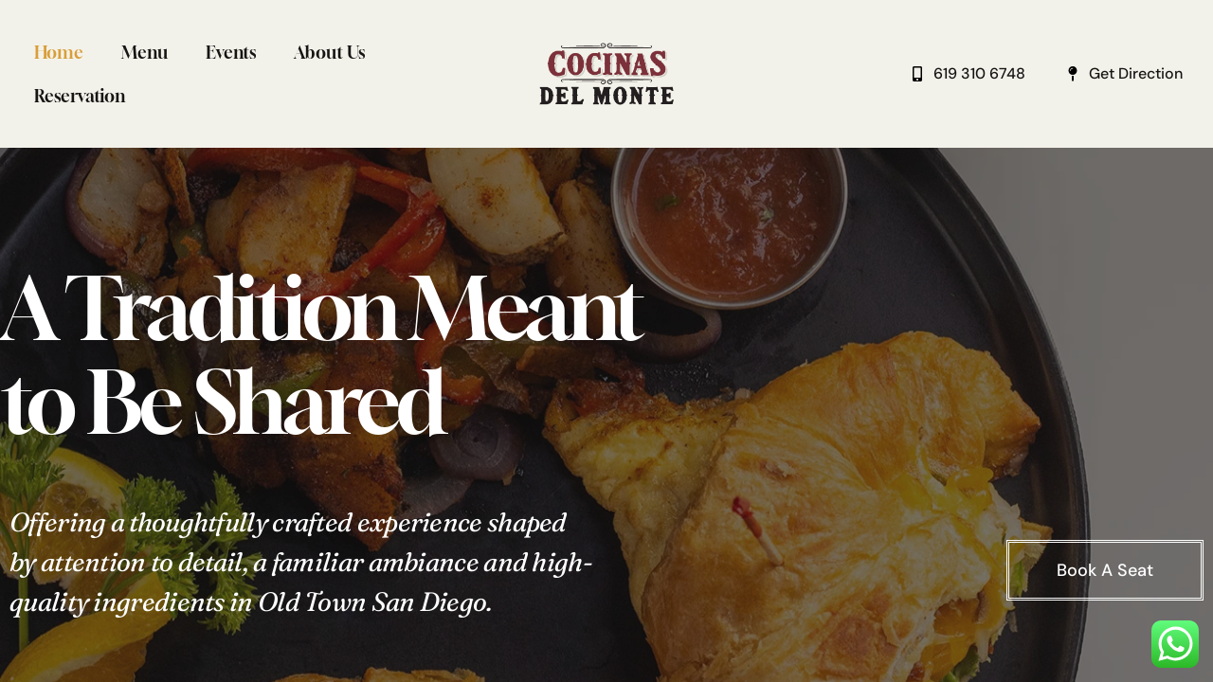Click the 'to Be Shared' headline line
The image size is (1213, 682).
223,403
